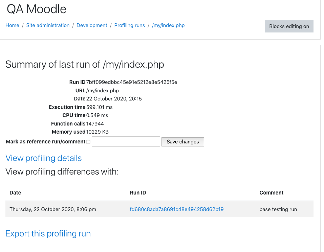Click Summary of last run heading

(x=85, y=64)
